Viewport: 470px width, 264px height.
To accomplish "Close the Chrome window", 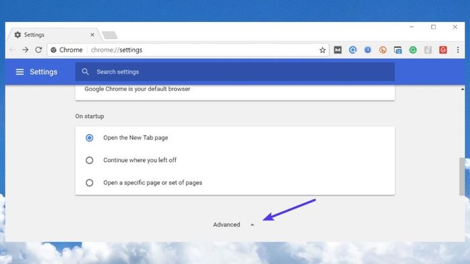I will point(455,27).
